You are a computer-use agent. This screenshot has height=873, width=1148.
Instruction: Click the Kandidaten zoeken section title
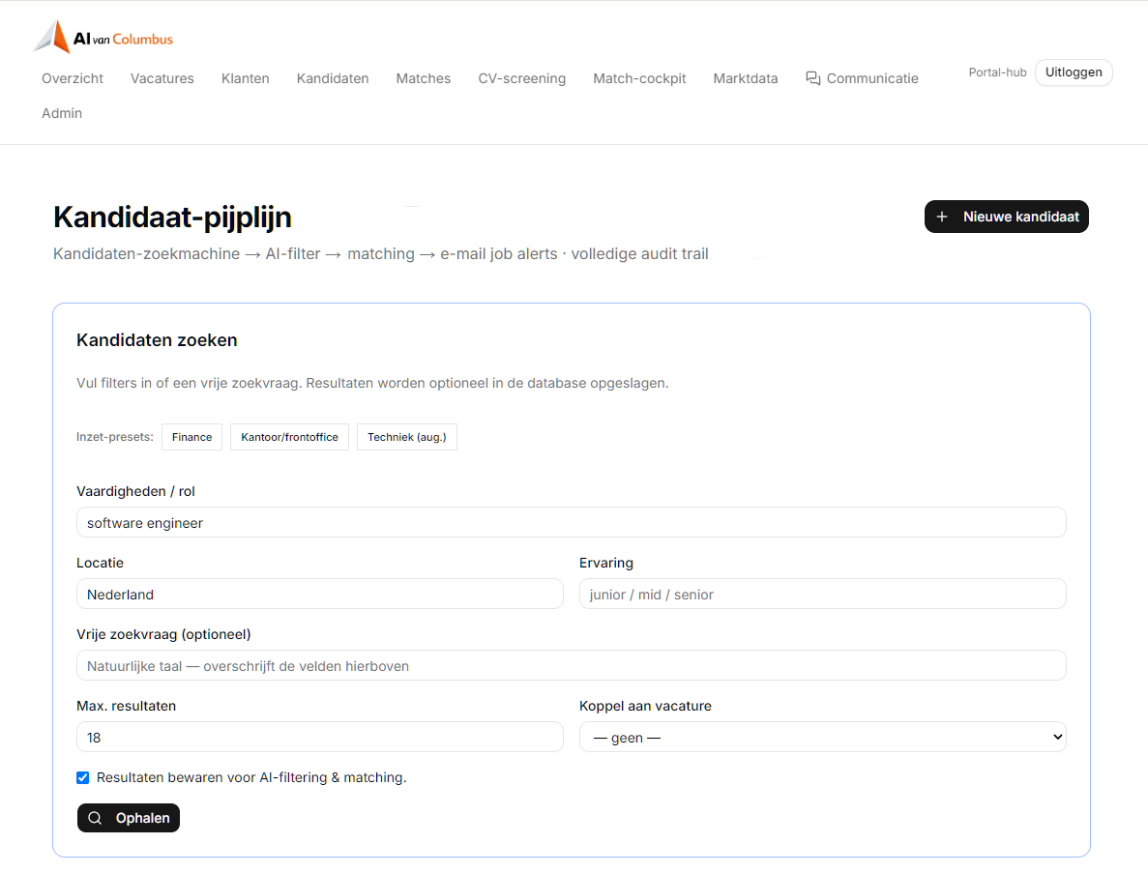(157, 340)
